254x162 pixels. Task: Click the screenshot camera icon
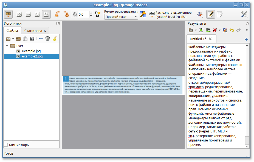(32, 39)
